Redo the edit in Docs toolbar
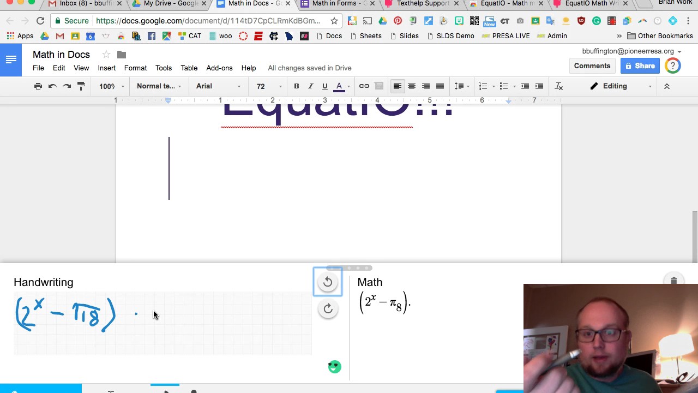The image size is (698, 393). (x=67, y=86)
